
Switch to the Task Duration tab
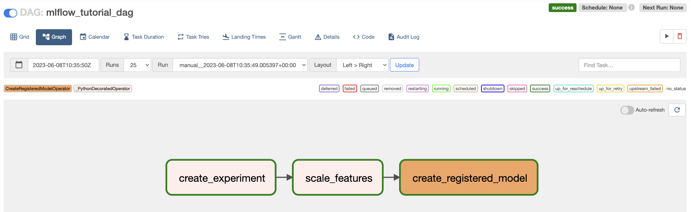144,37
